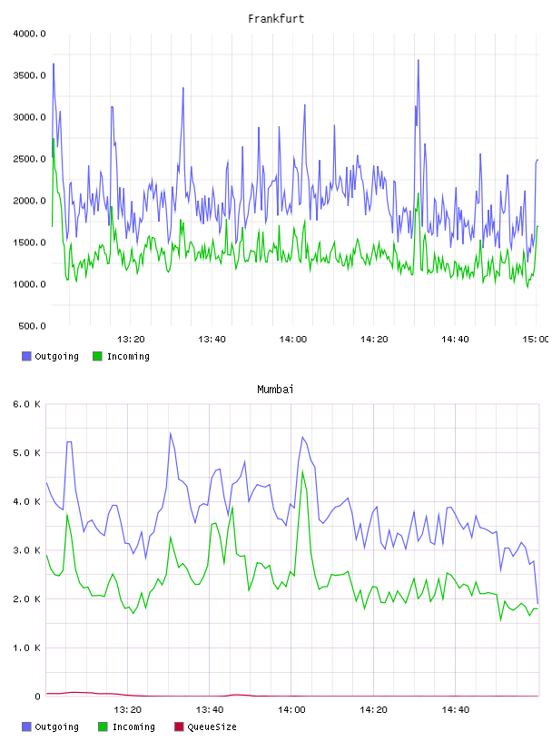Click the 3000.0 y-axis label in Frankfurt chart

(x=29, y=117)
